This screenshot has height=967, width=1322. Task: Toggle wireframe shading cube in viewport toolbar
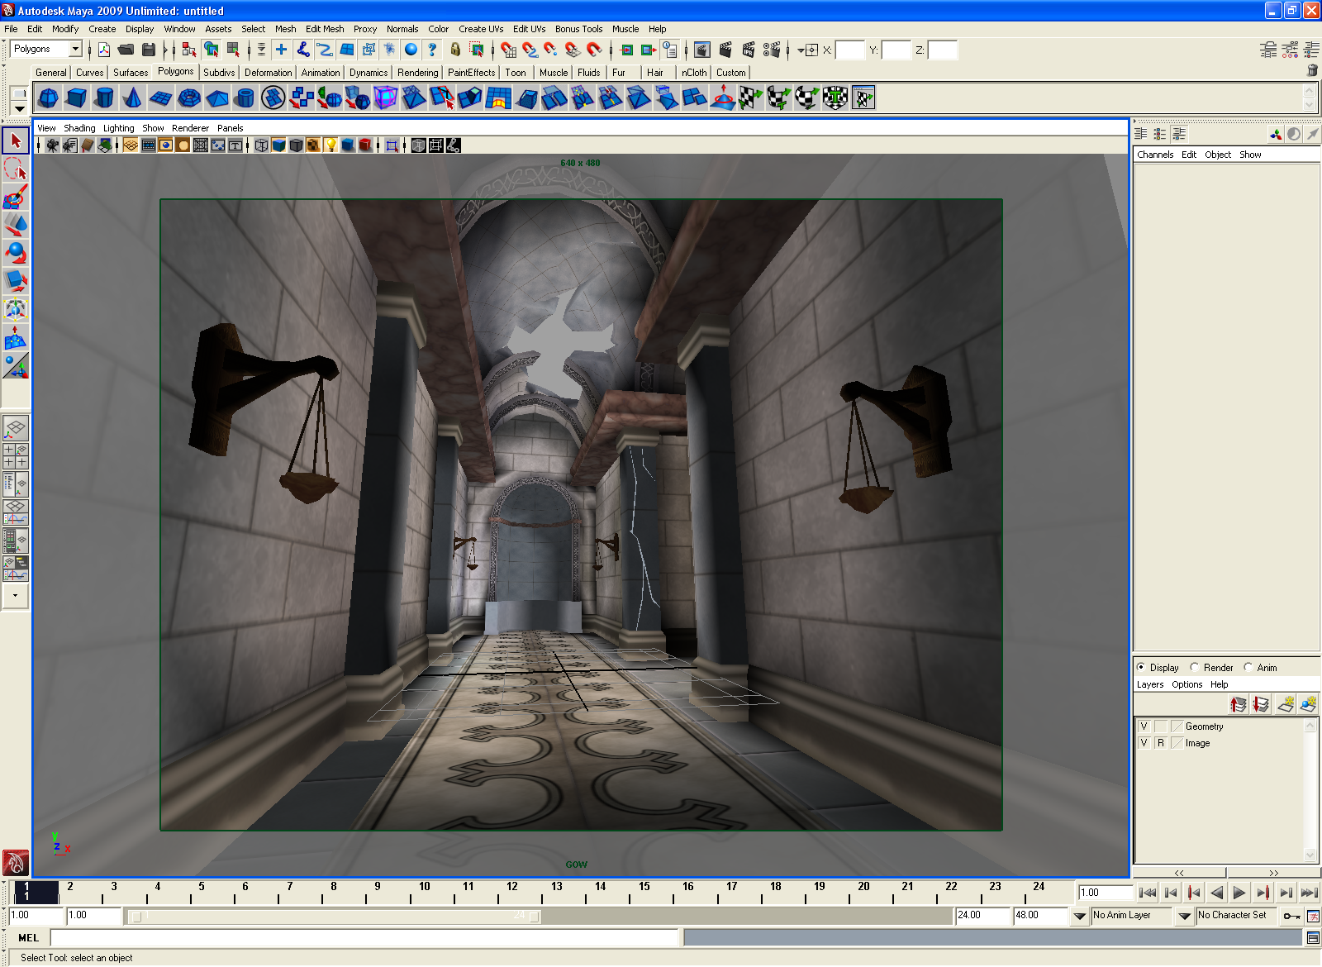tap(261, 145)
